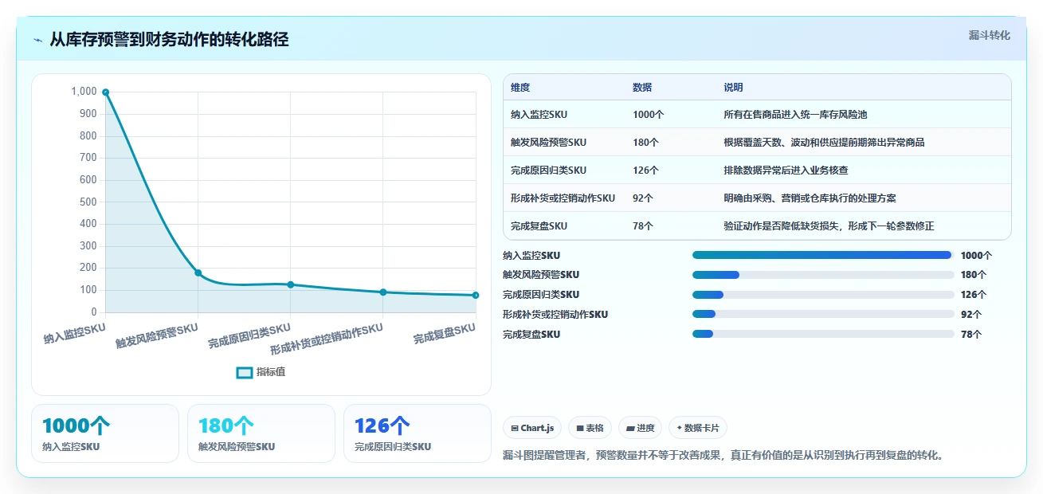Select table cell 180个

click(x=646, y=143)
